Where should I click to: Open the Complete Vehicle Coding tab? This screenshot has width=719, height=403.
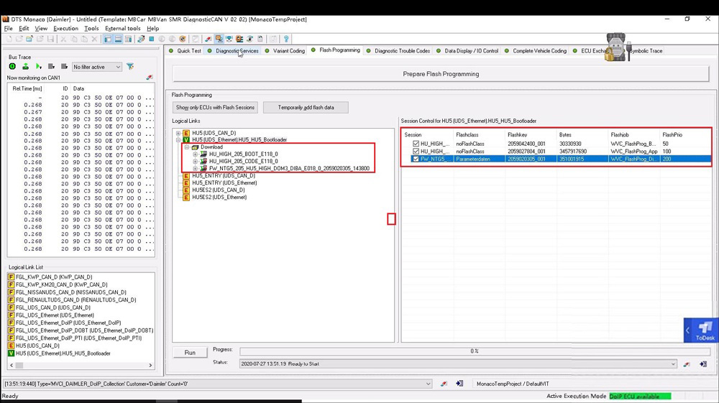click(x=536, y=51)
